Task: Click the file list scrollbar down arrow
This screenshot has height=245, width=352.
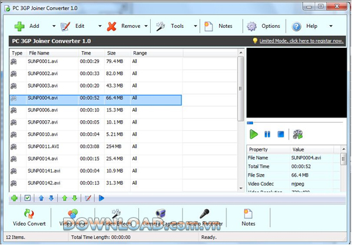Action: pos(241,189)
